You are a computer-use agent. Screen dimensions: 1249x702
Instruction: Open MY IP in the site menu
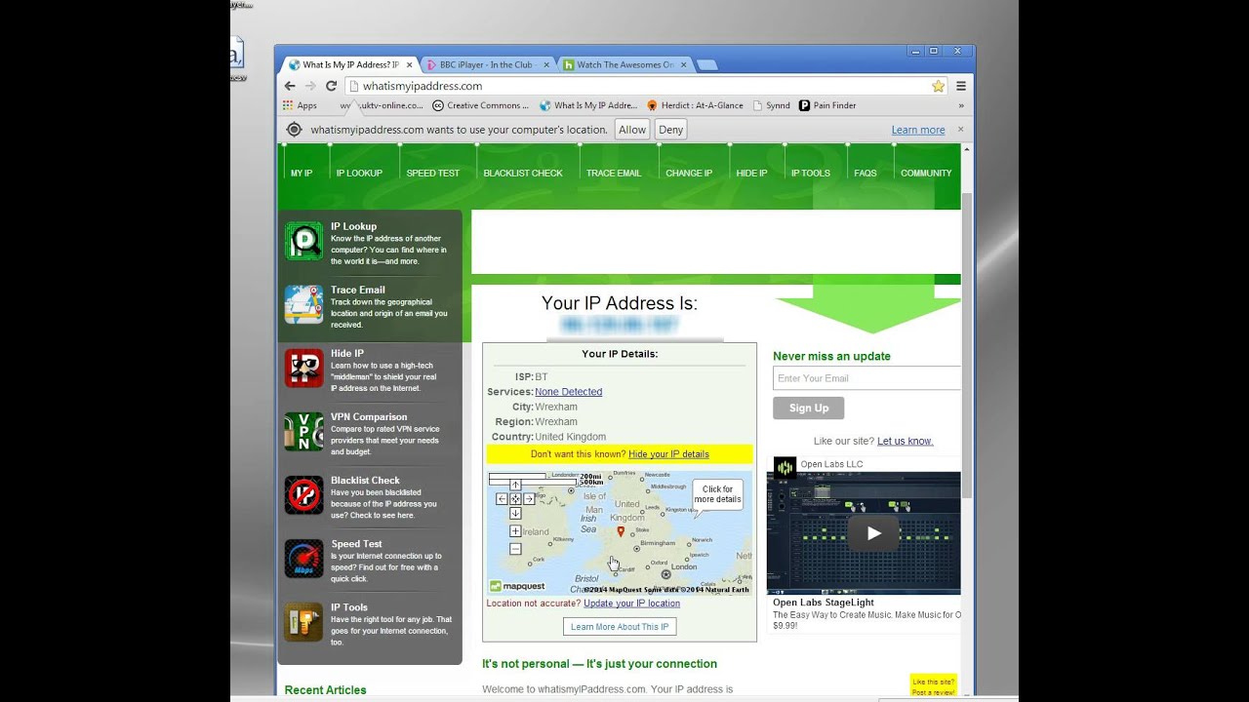coord(302,174)
